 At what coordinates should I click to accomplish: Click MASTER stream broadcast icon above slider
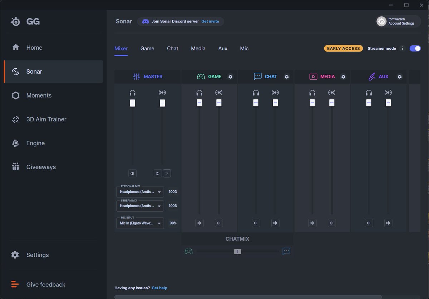[x=162, y=93]
